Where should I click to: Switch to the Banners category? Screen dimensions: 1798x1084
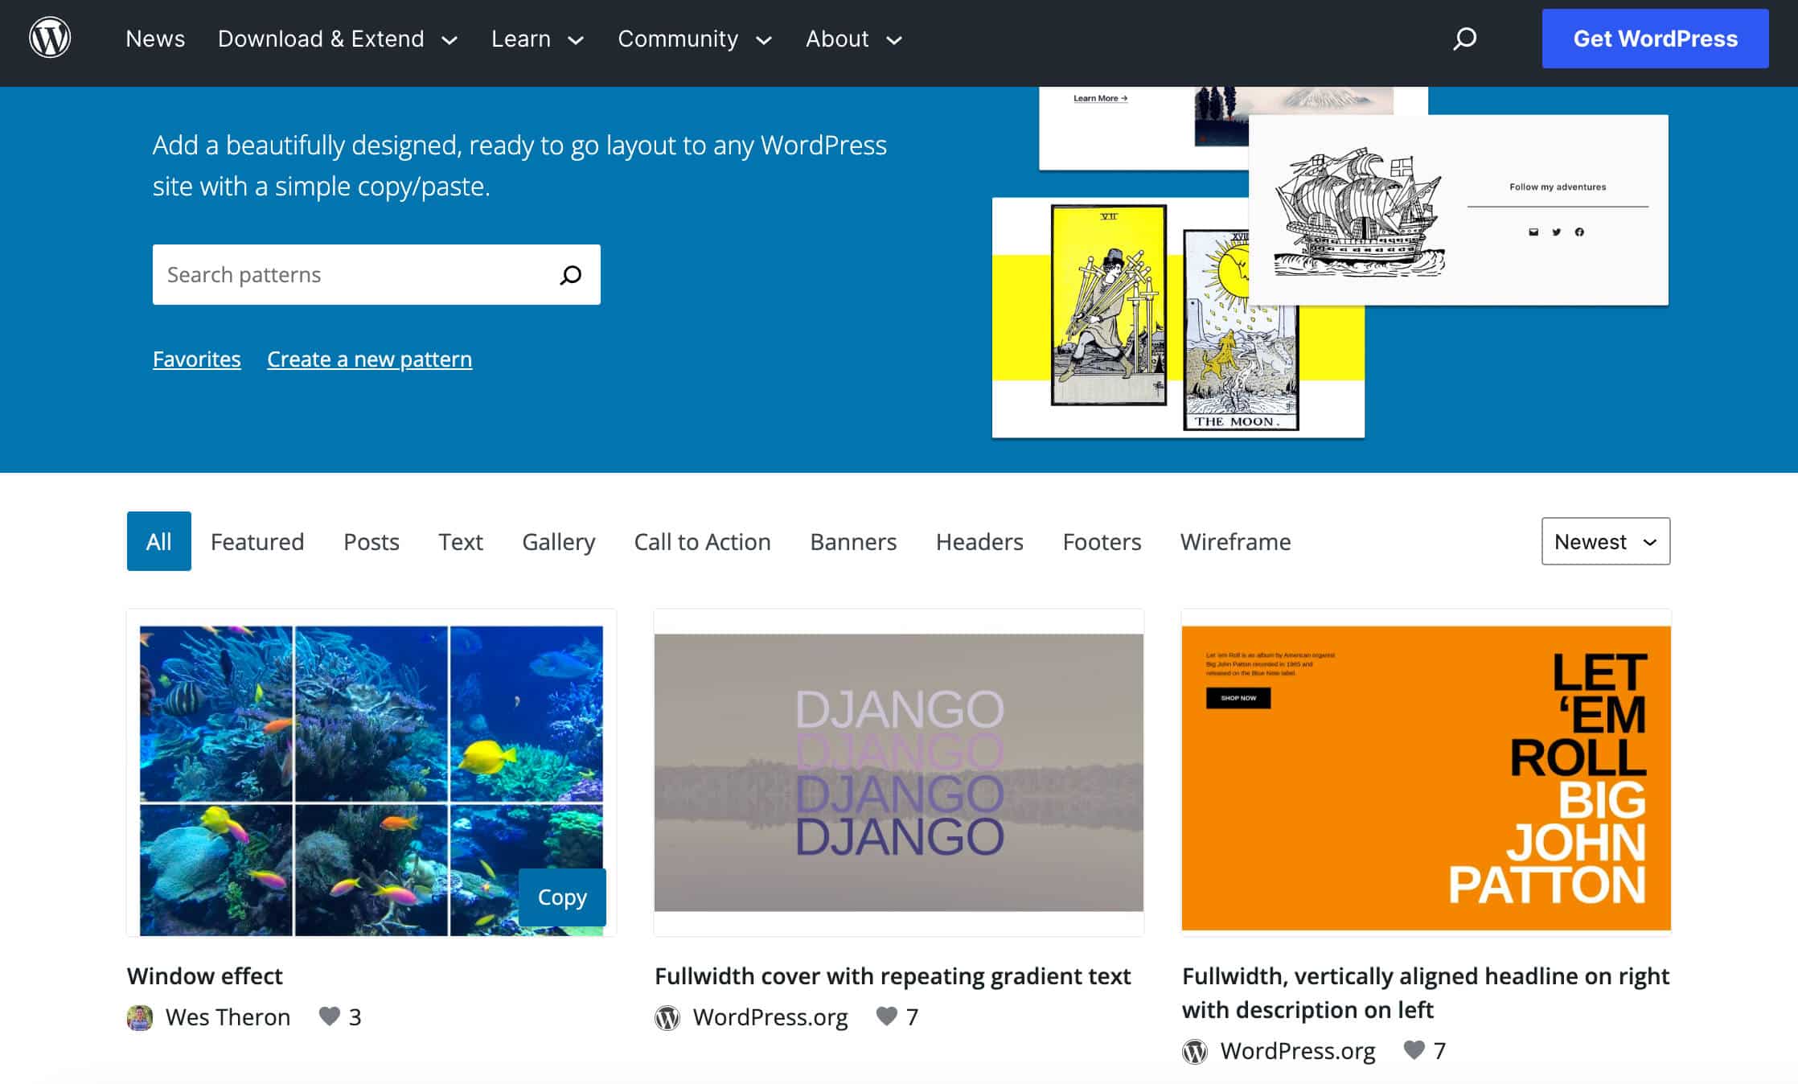coord(853,541)
